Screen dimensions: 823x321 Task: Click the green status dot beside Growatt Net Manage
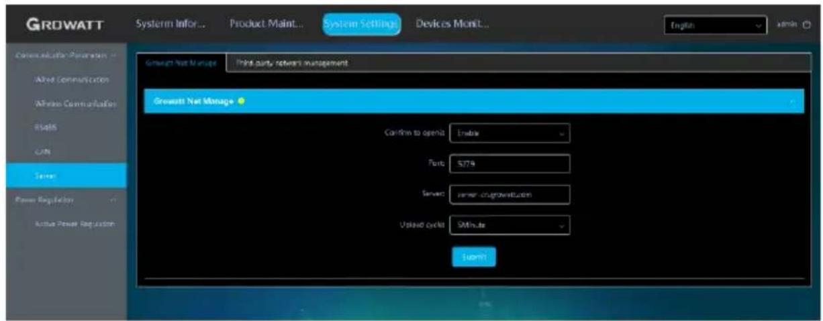[x=240, y=101]
